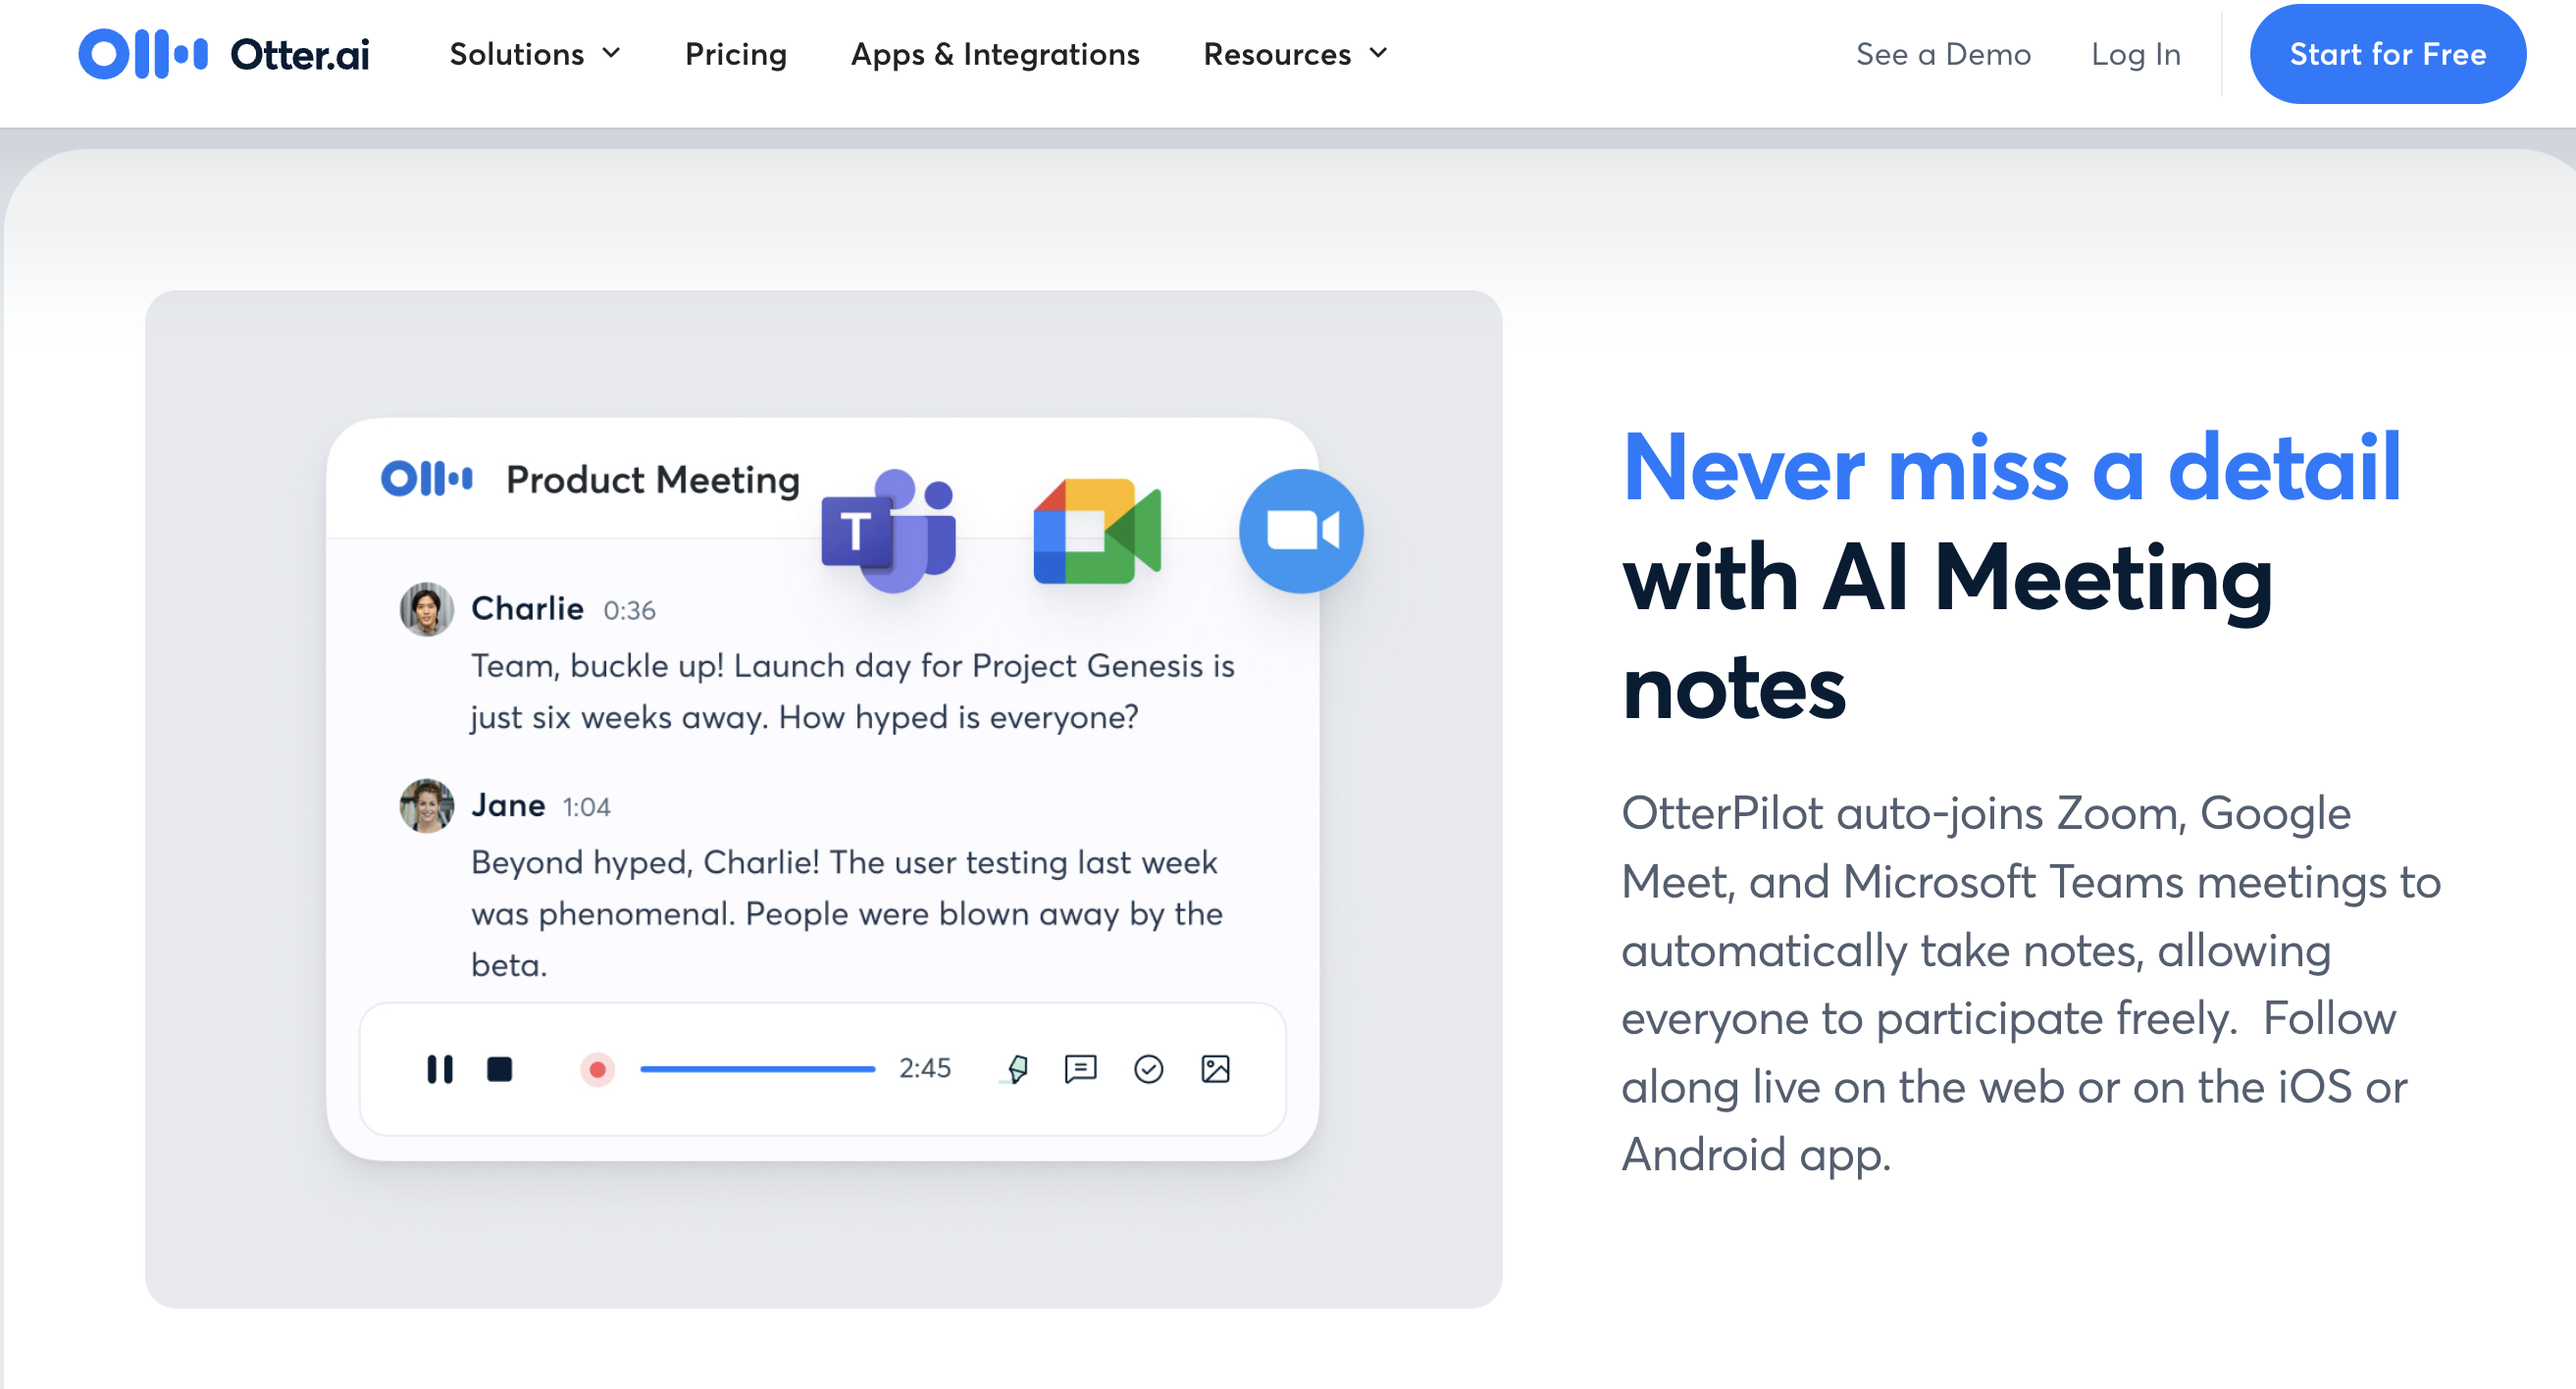The width and height of the screenshot is (2576, 1389).
Task: Click the highlighter icon in the player bar
Action: click(x=1016, y=1069)
